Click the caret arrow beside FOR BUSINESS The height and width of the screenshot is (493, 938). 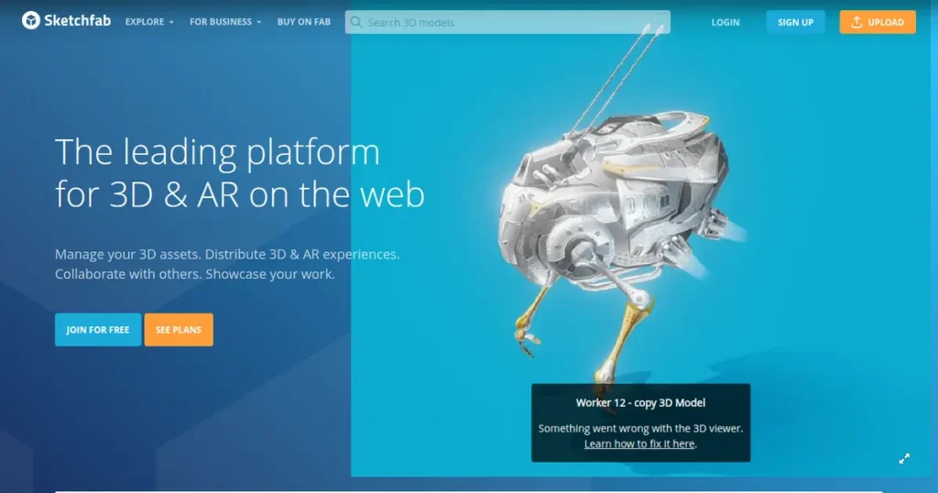click(x=259, y=22)
